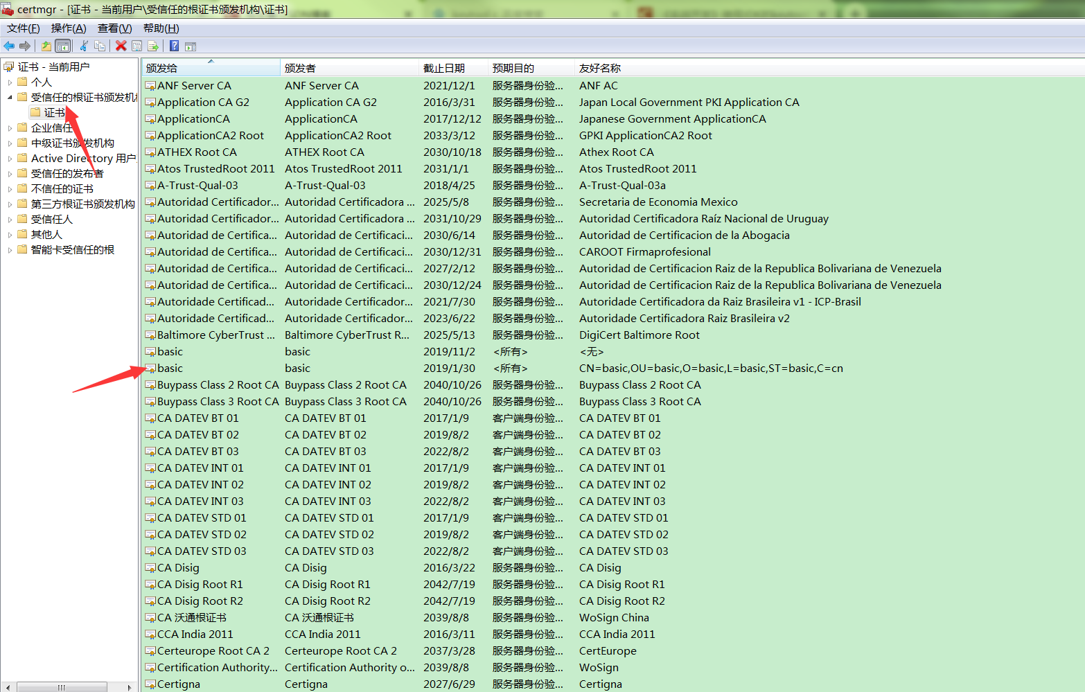The height and width of the screenshot is (692, 1085).
Task: Click friendly name WoSign China
Action: 614,618
